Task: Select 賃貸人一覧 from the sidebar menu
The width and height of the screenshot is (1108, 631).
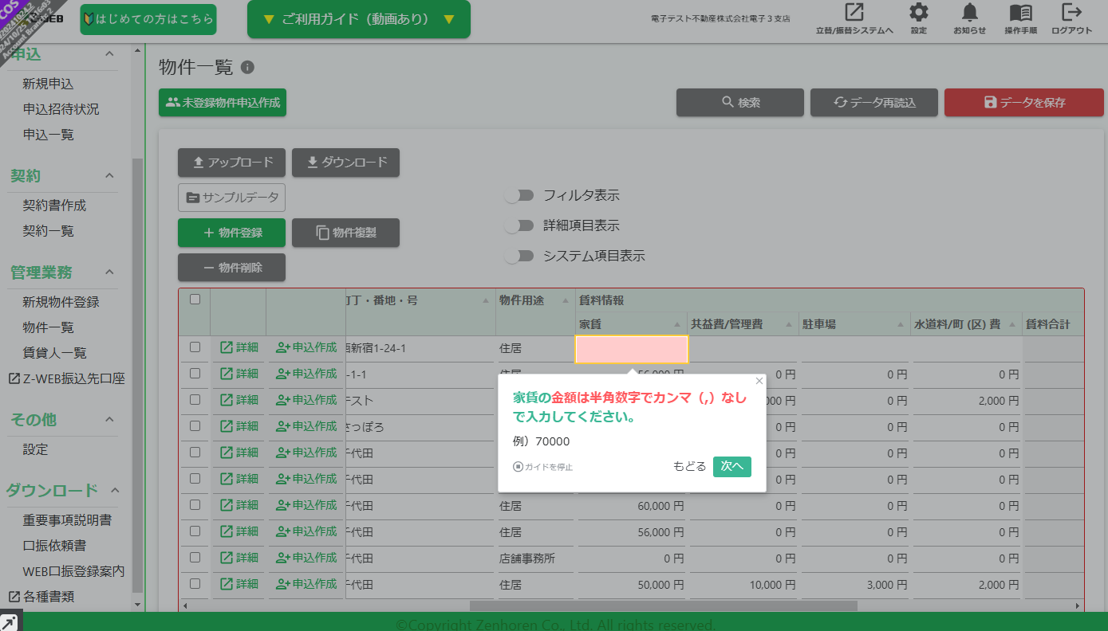Action: [55, 353]
